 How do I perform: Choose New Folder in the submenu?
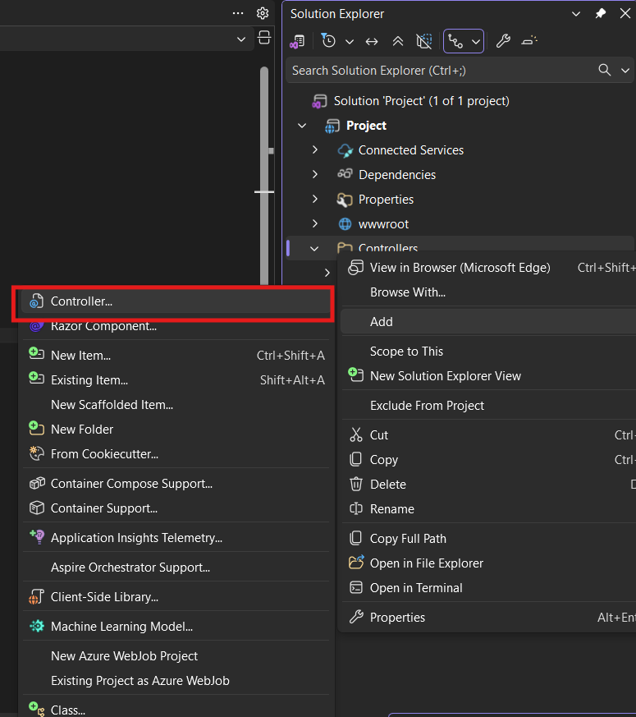(x=82, y=430)
